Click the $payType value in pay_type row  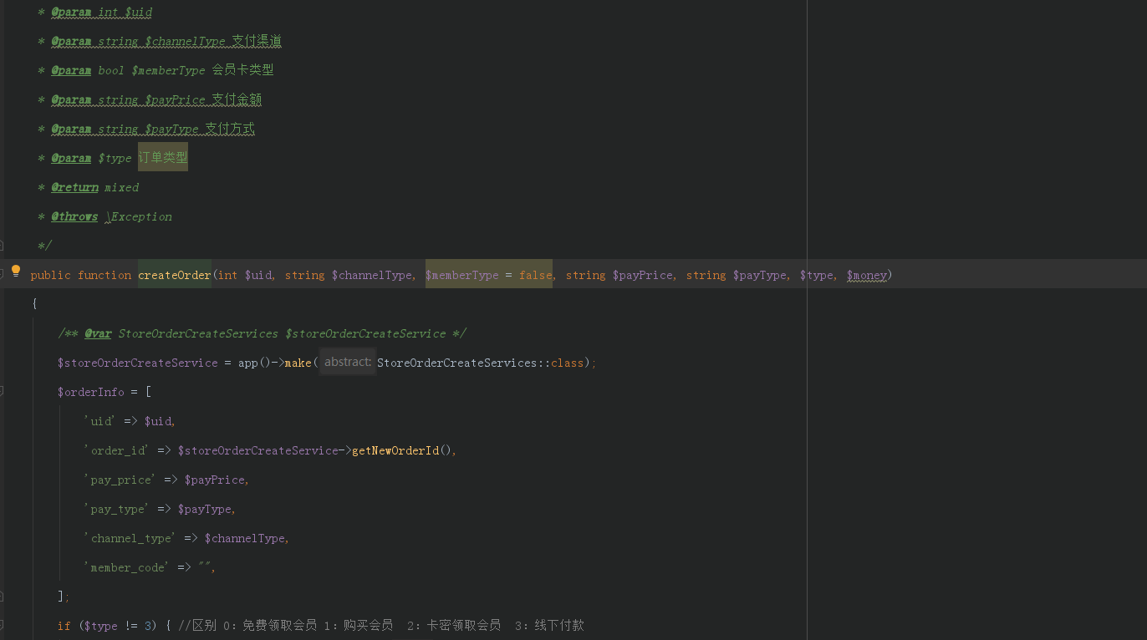[205, 509]
